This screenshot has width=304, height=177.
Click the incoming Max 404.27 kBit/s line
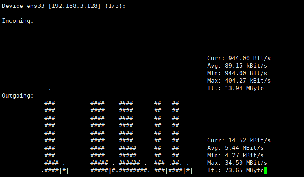(239, 81)
